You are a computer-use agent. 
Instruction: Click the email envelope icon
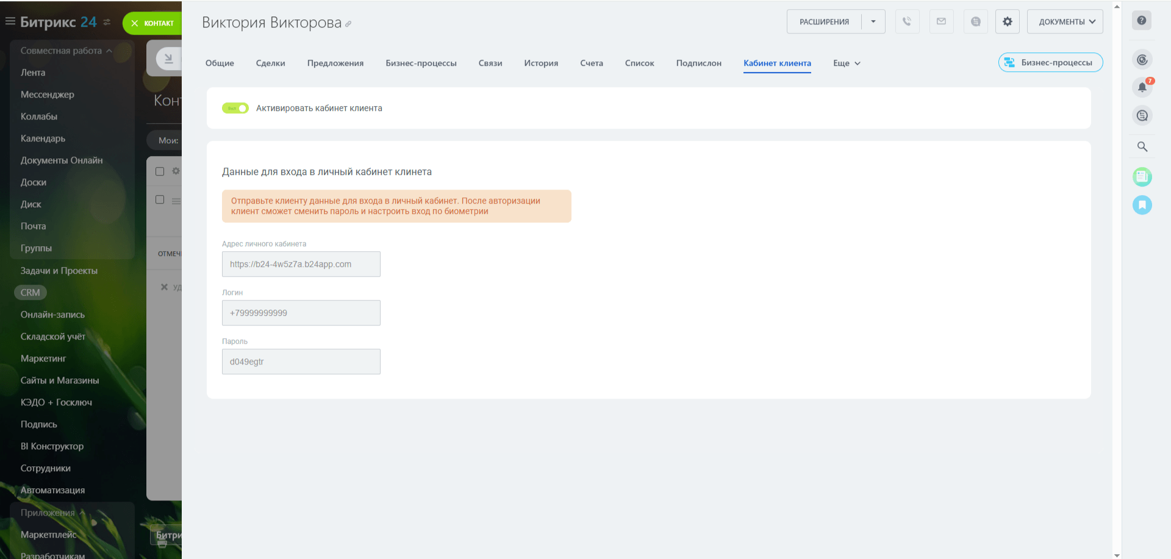point(941,22)
